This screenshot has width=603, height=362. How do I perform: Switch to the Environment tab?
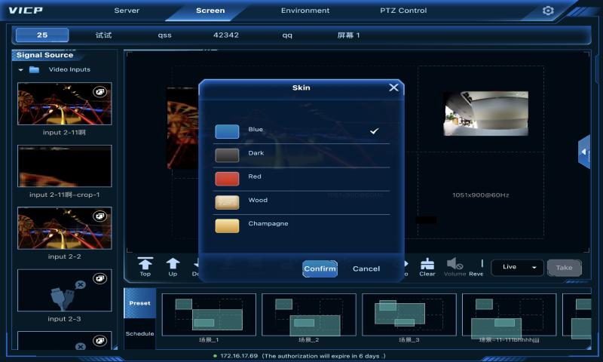click(x=305, y=11)
